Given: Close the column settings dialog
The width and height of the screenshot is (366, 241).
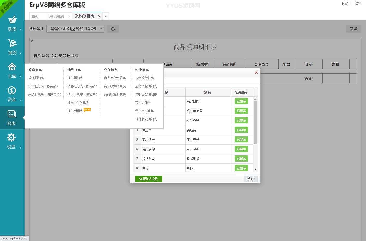Looking at the screenshot, I should pos(256,73).
